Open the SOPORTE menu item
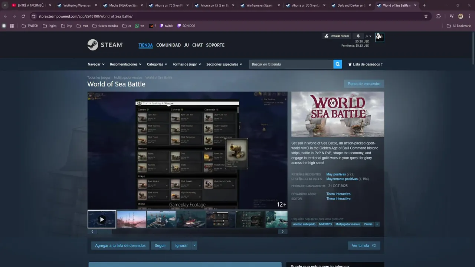Screen dimensions: 475x267 coord(215,45)
